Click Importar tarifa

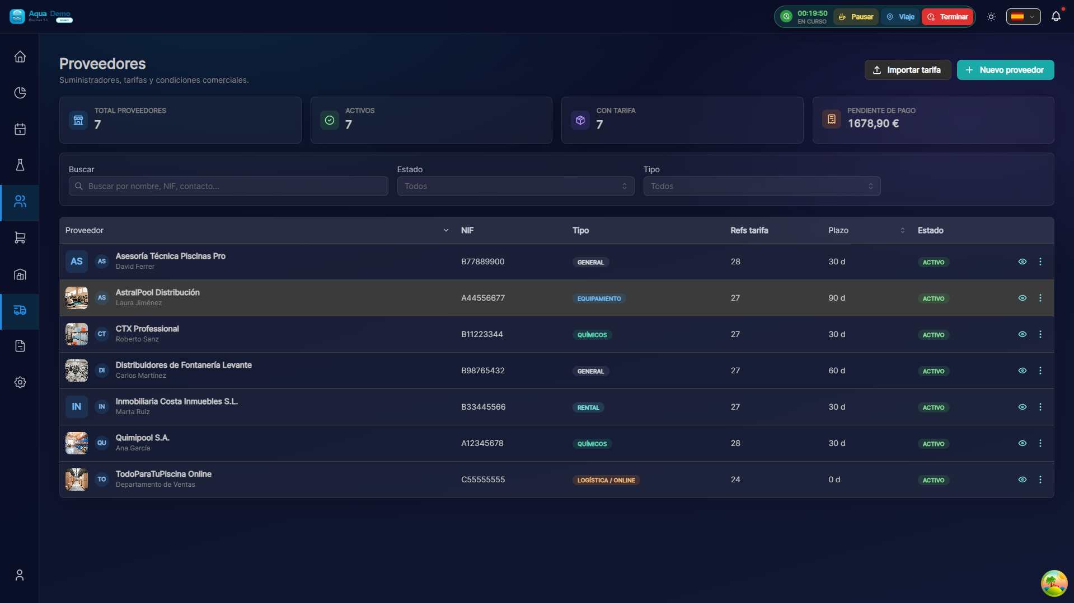(907, 70)
